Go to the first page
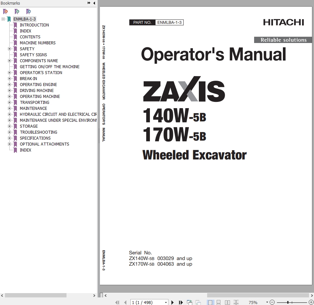The image size is (314, 305). 117,302
